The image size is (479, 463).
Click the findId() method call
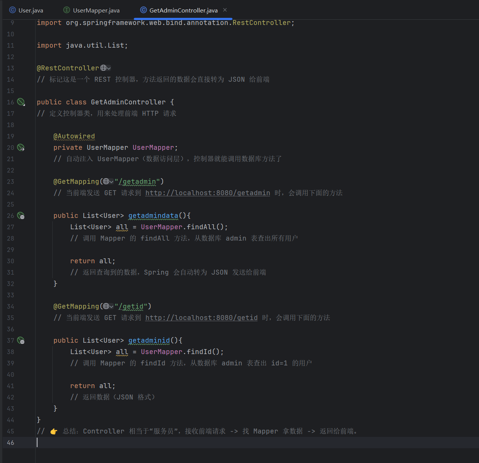[x=203, y=352]
